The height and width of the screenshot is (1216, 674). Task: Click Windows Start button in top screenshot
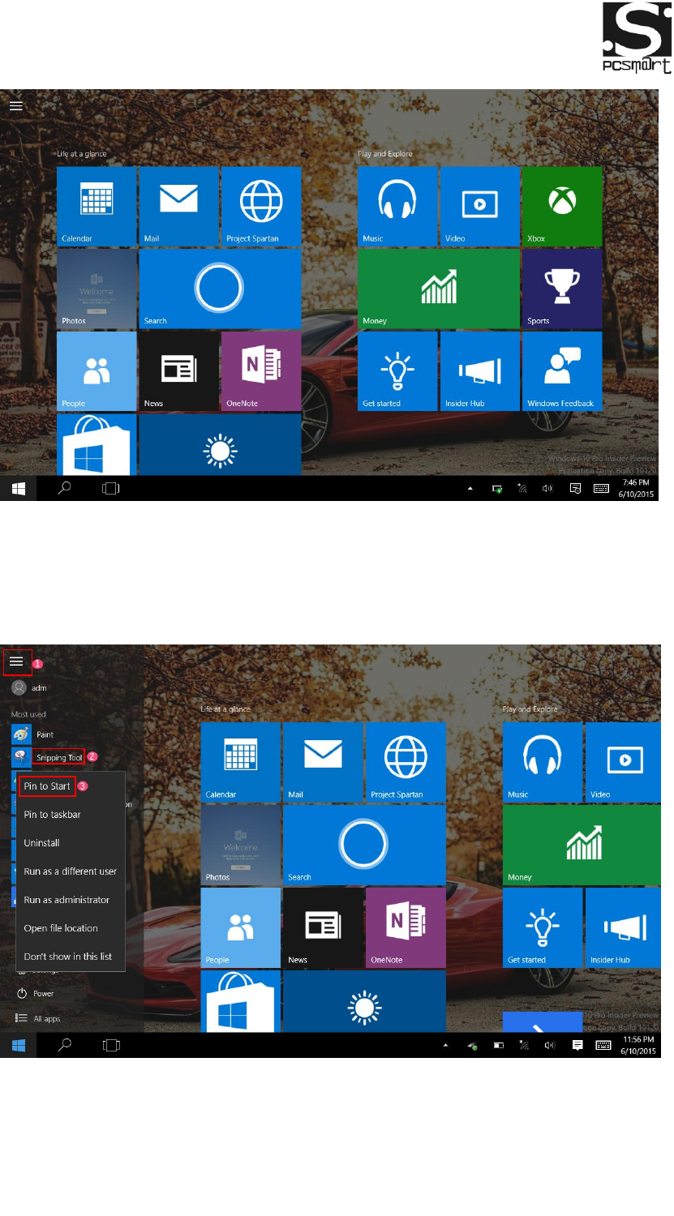coord(19,489)
